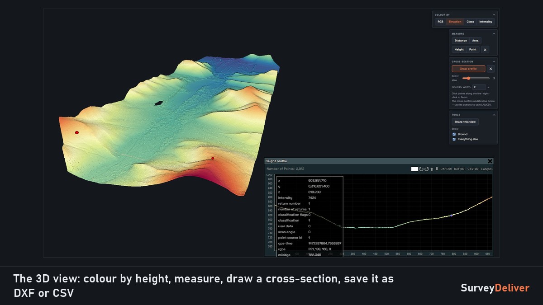Select Elevation colouring mode
Image resolution: width=543 pixels, height=305 pixels.
[x=455, y=22]
